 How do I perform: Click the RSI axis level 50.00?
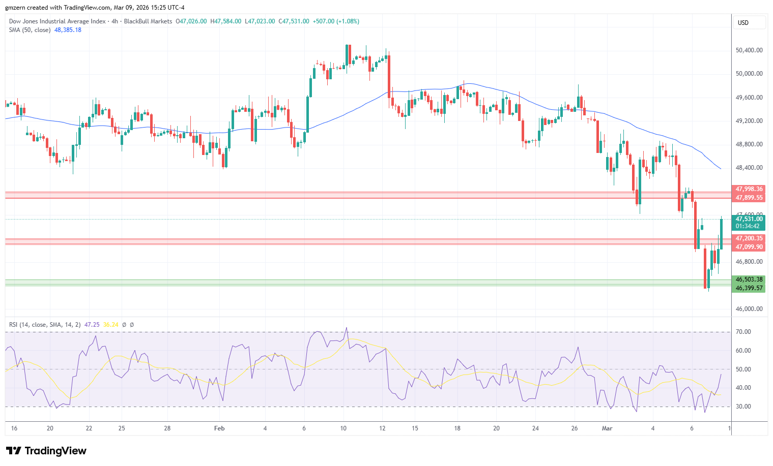(x=743, y=369)
